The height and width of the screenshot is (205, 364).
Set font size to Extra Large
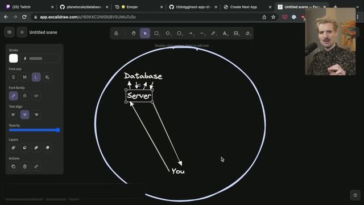click(x=47, y=77)
